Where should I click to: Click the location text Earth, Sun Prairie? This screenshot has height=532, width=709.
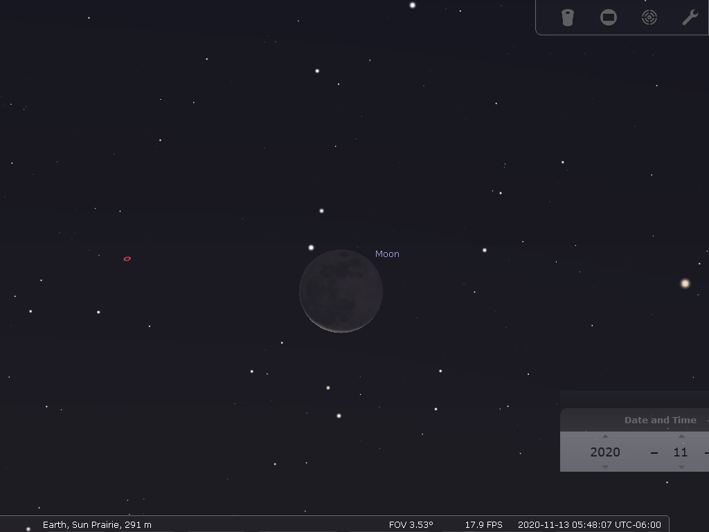click(97, 524)
